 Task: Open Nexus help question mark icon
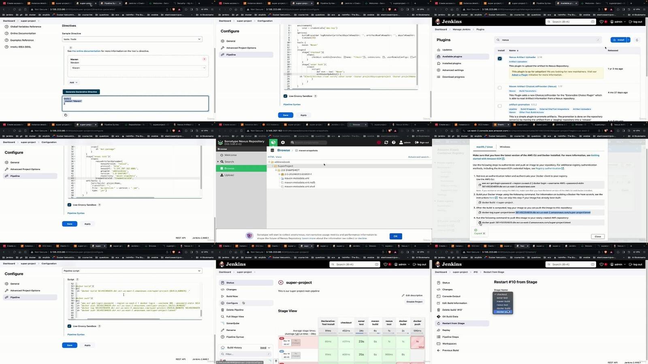pos(393,143)
